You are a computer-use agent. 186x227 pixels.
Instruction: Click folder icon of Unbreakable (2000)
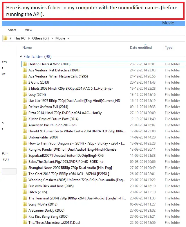pyautogui.click(x=25, y=137)
